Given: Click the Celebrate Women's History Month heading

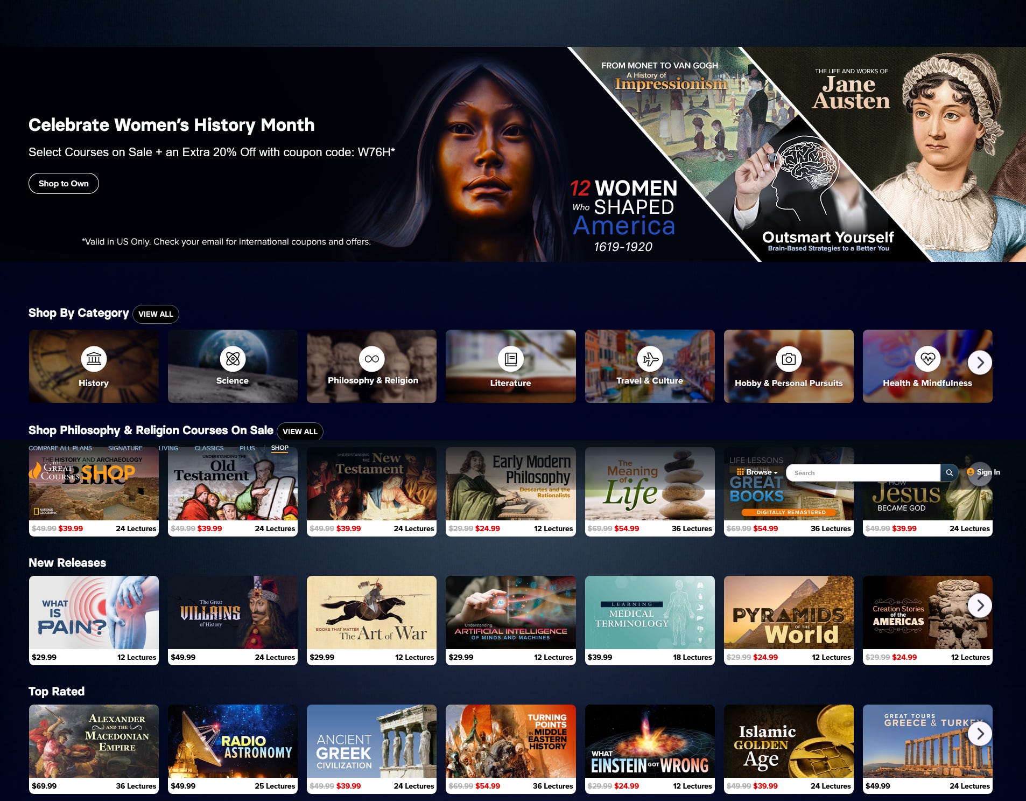Looking at the screenshot, I should [x=171, y=125].
